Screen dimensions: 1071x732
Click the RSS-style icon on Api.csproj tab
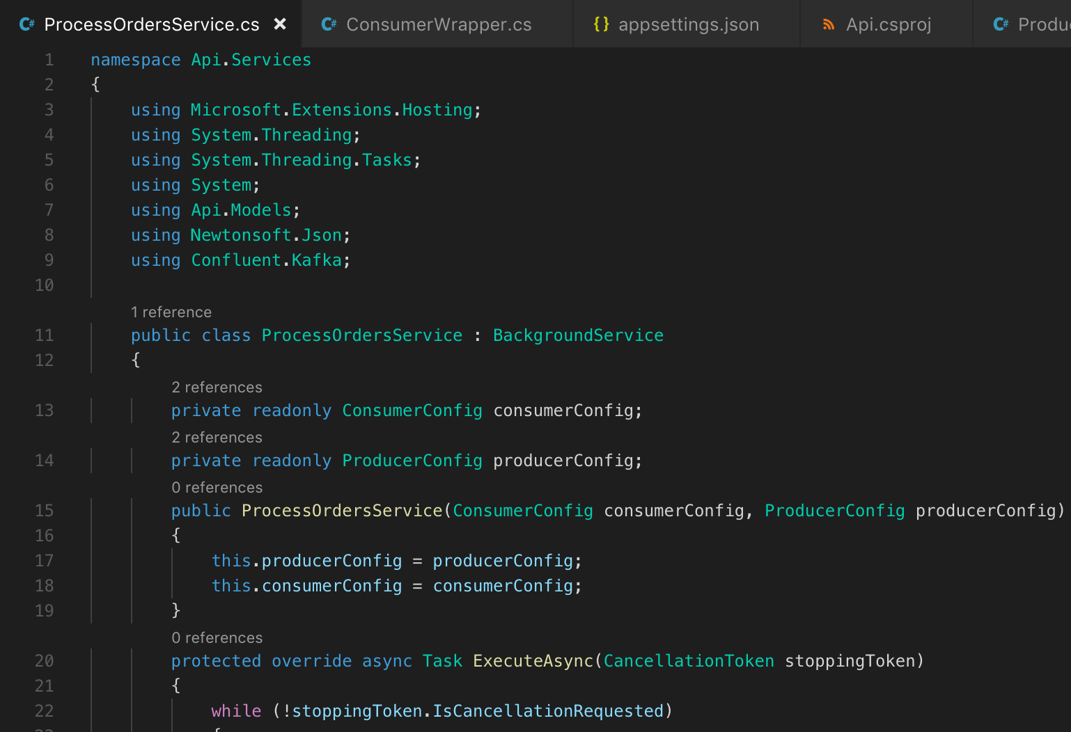tap(829, 25)
